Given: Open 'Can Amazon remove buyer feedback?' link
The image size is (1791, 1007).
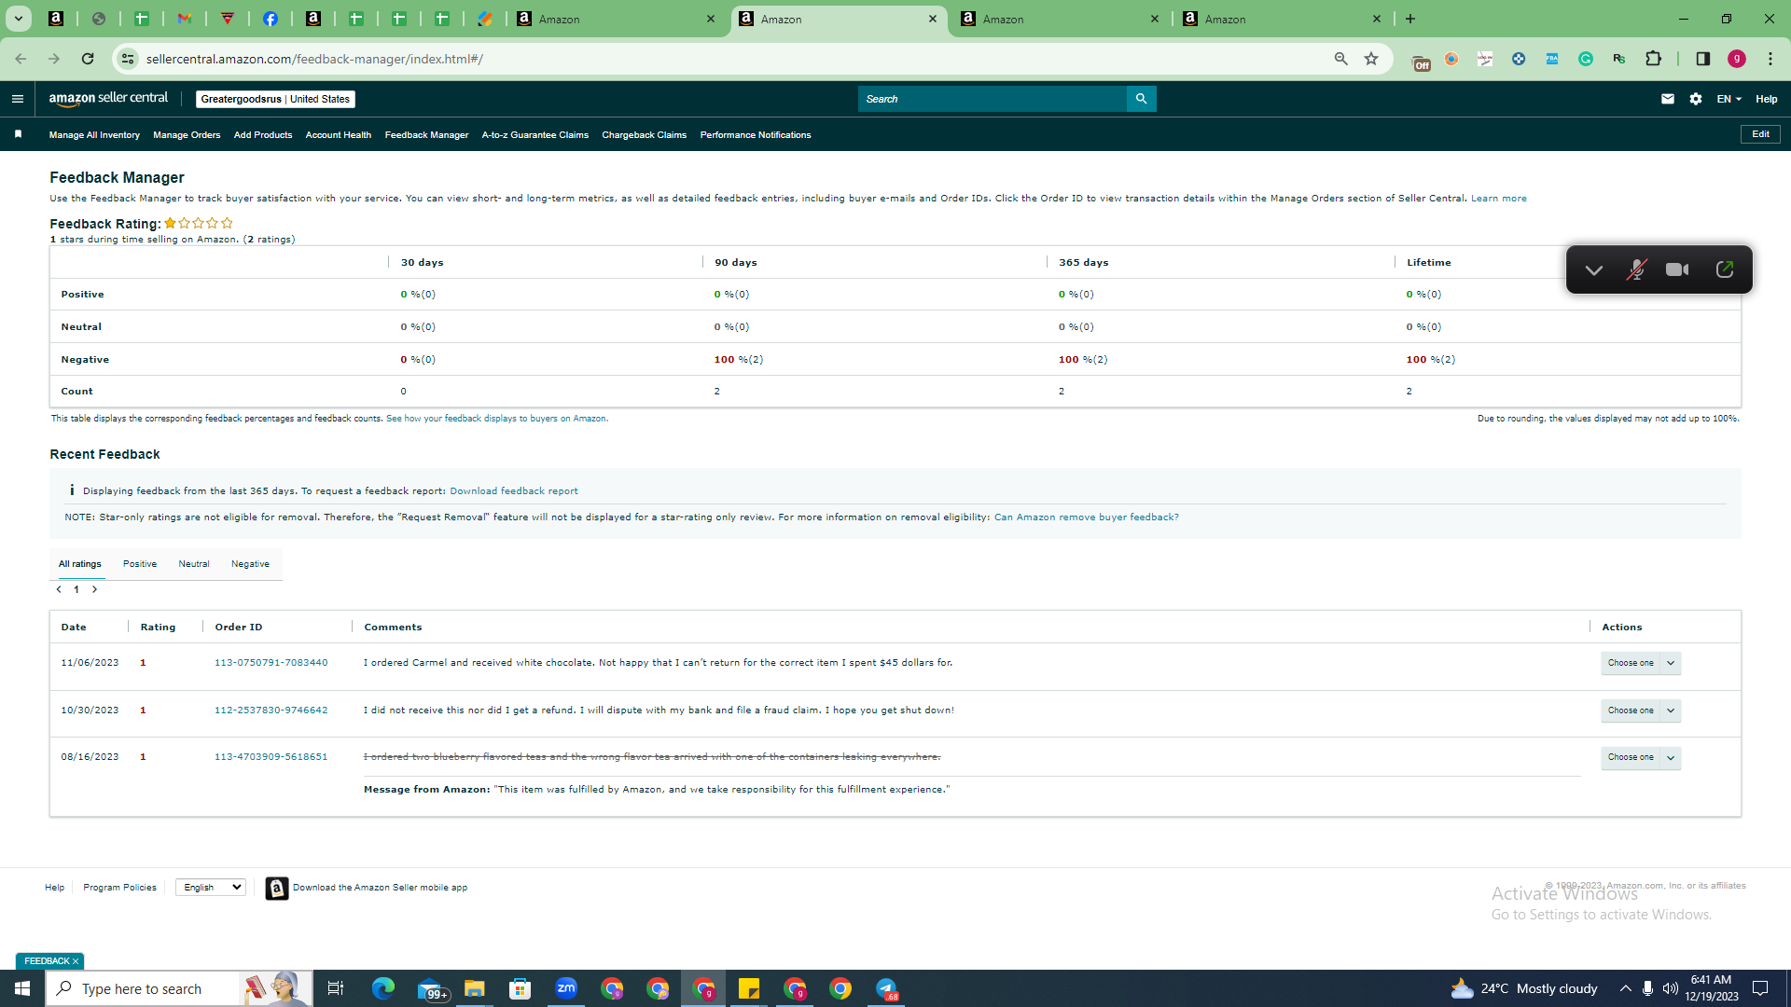Looking at the screenshot, I should (1087, 517).
